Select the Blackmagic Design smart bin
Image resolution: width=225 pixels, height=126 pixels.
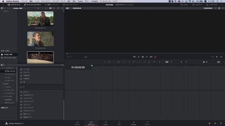tap(9, 58)
